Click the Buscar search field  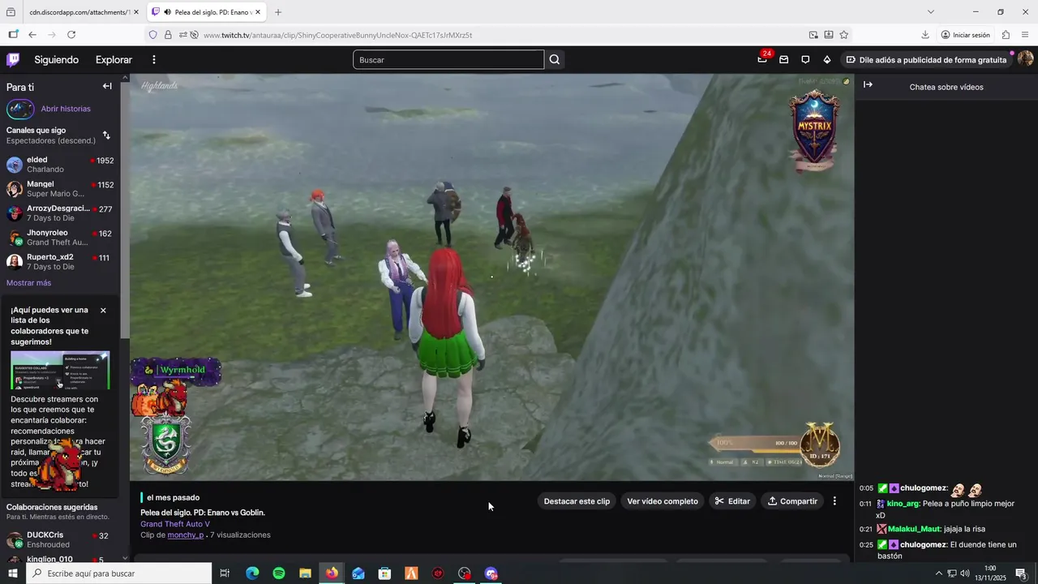click(448, 60)
